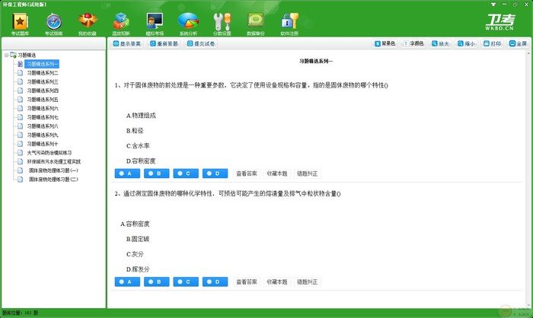Open 大气污染防治模拟练习 in the tree

49,153
